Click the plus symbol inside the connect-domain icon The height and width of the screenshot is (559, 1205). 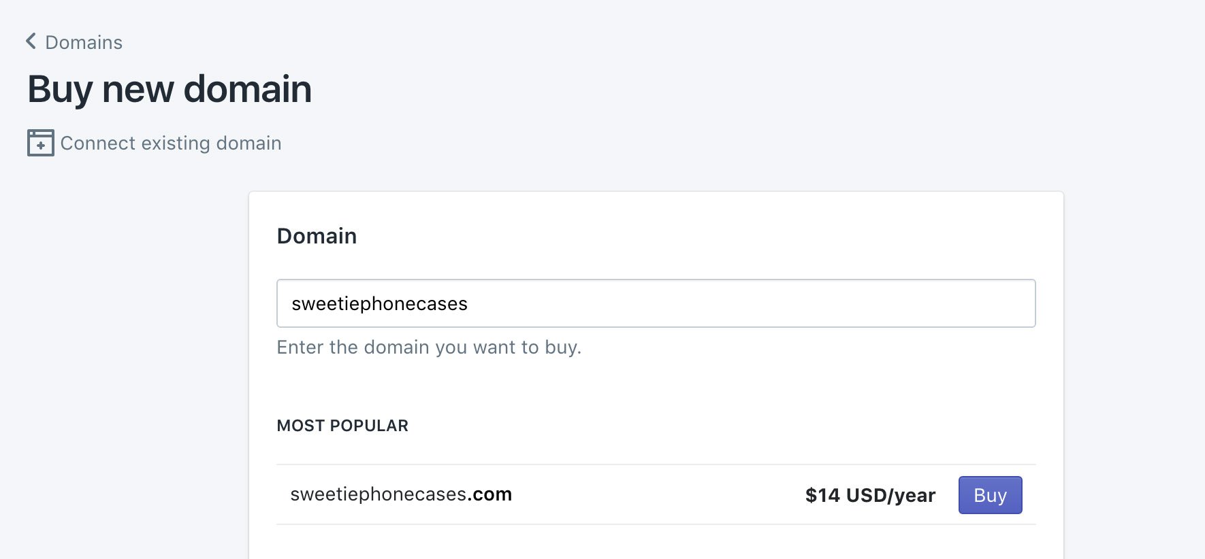pyautogui.click(x=41, y=146)
